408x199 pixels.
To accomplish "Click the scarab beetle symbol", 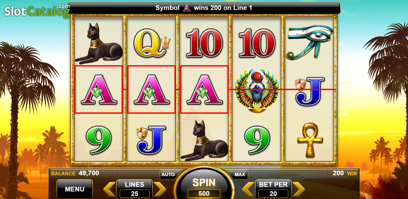I will pos(257,90).
